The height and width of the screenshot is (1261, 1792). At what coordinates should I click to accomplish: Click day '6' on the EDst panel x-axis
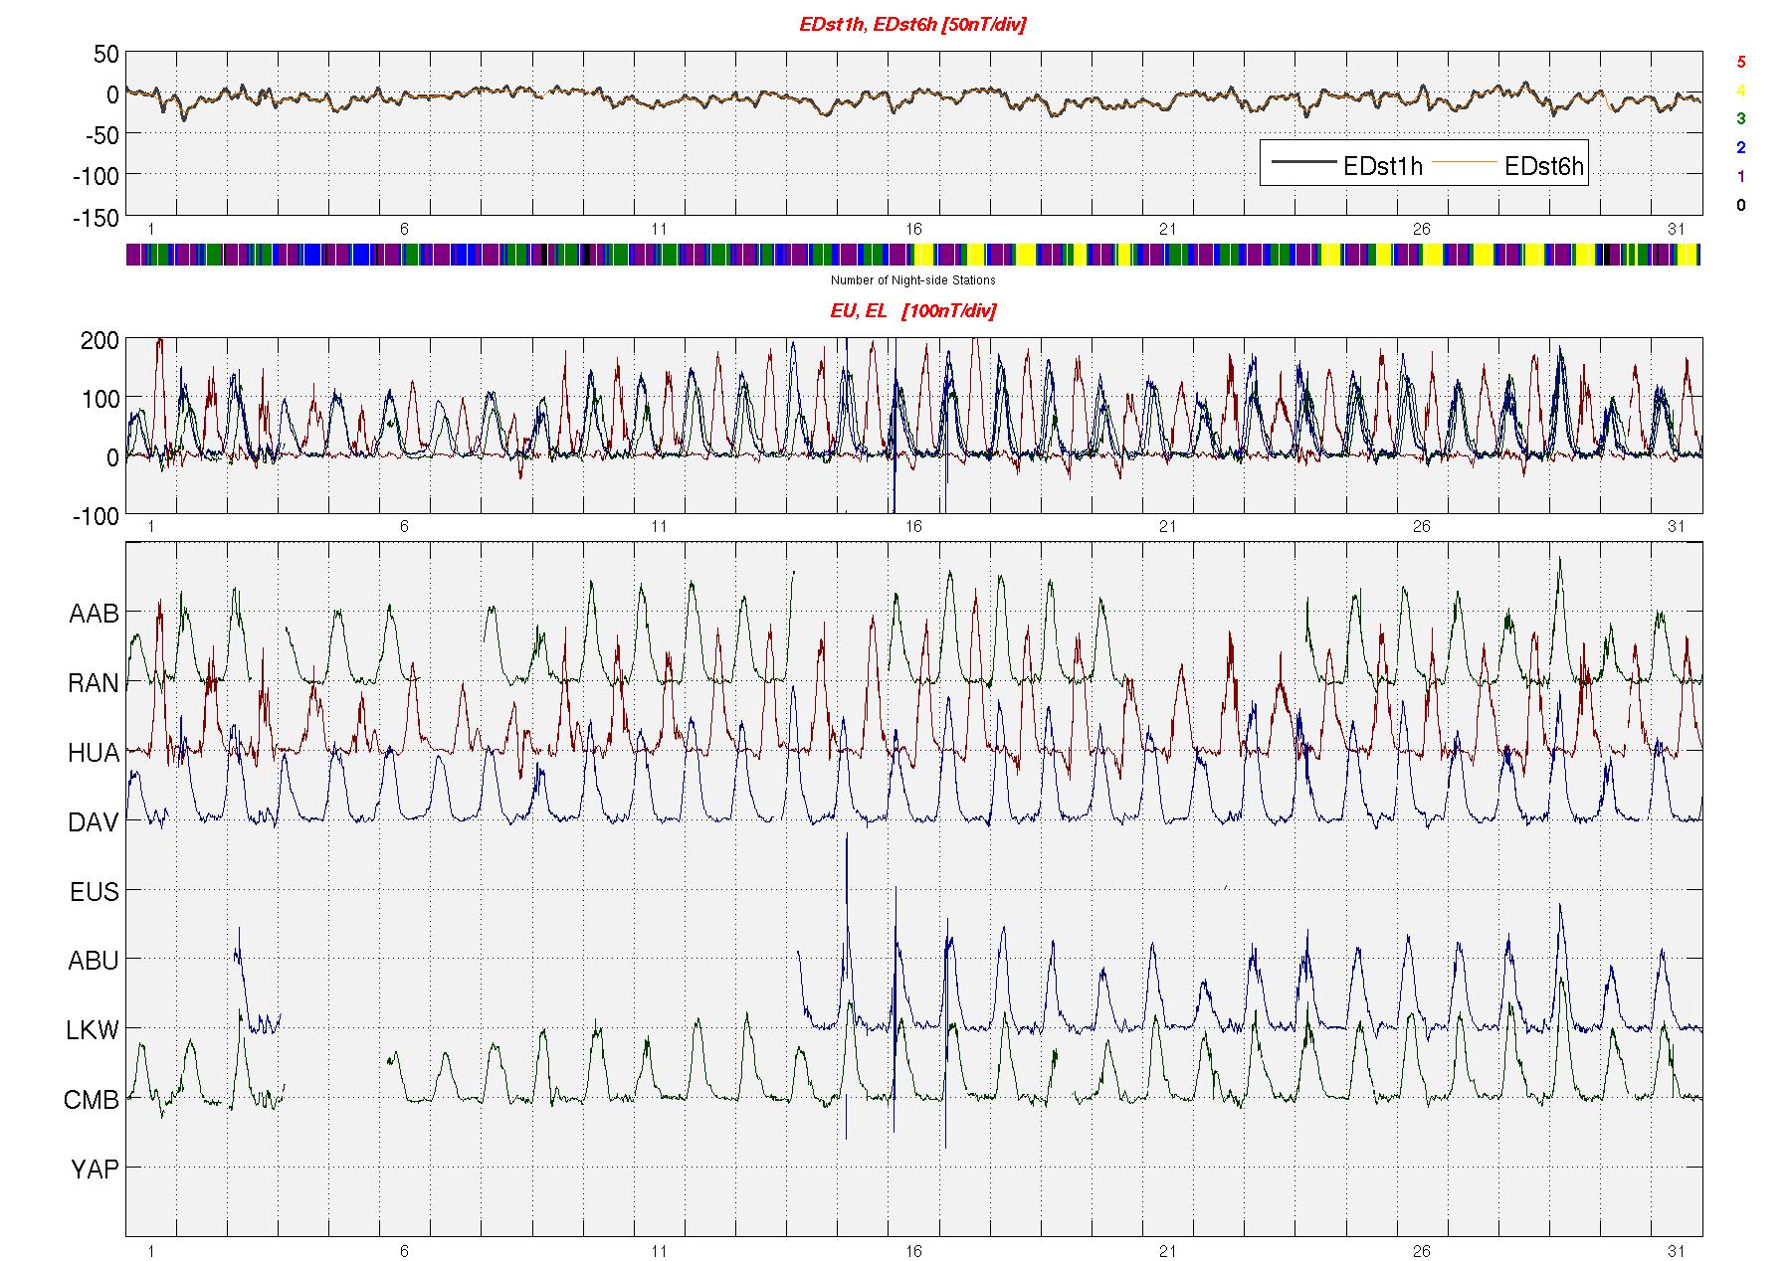pos(404,230)
